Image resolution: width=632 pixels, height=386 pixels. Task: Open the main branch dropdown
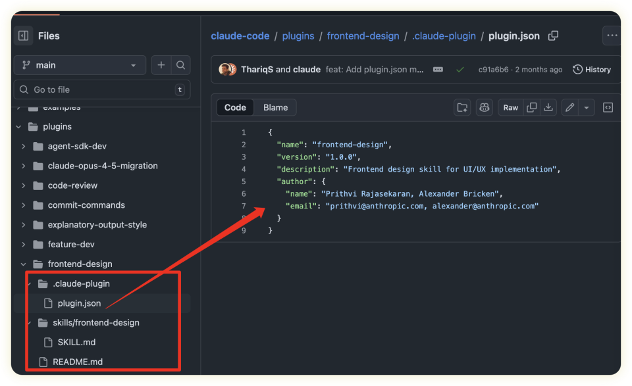79,65
